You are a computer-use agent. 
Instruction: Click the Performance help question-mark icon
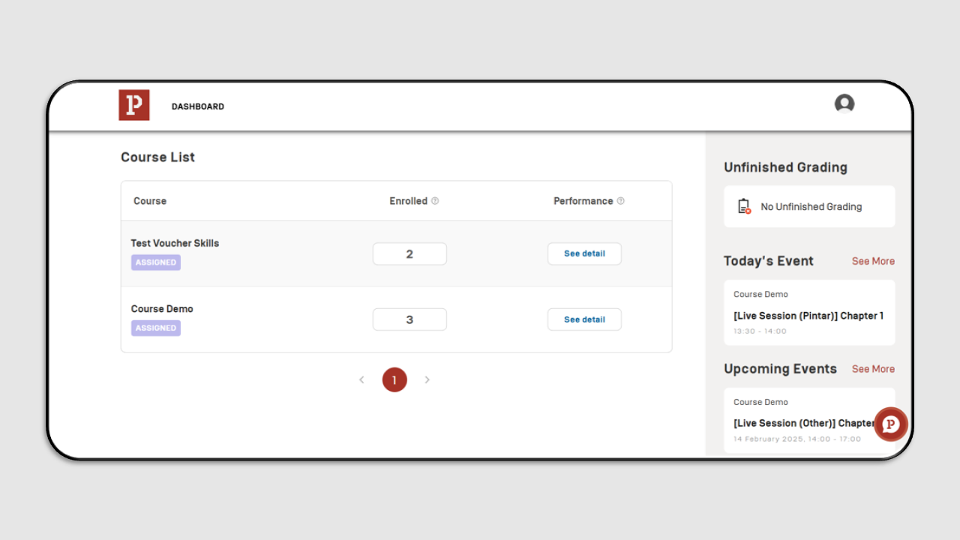(620, 201)
